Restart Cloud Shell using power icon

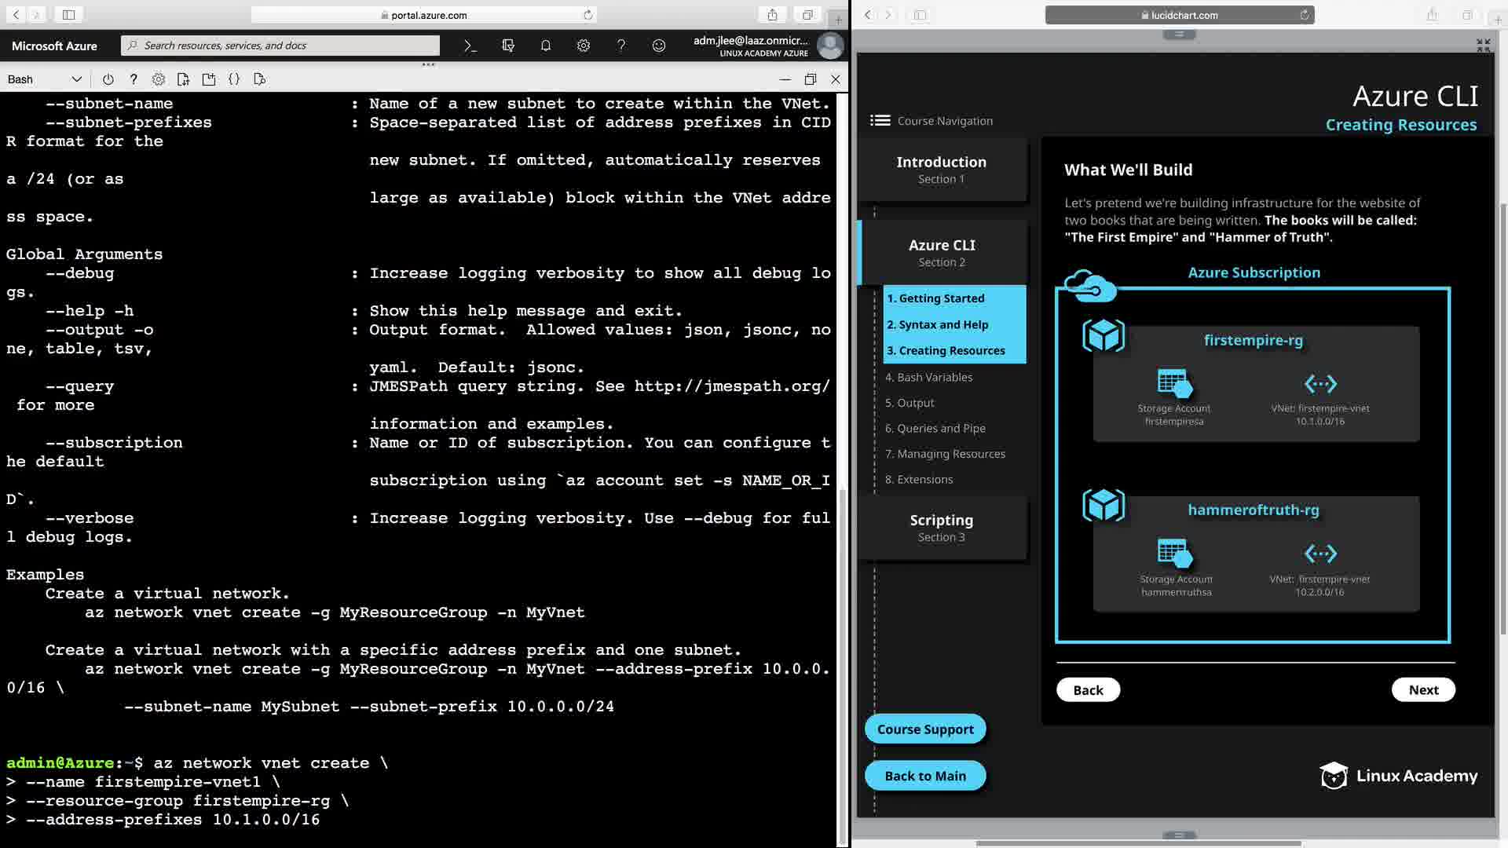tap(108, 79)
